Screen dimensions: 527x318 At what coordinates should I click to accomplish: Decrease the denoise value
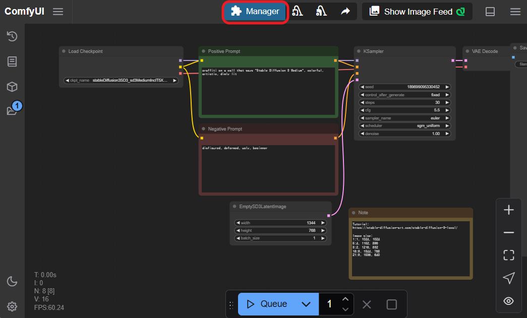(362, 134)
